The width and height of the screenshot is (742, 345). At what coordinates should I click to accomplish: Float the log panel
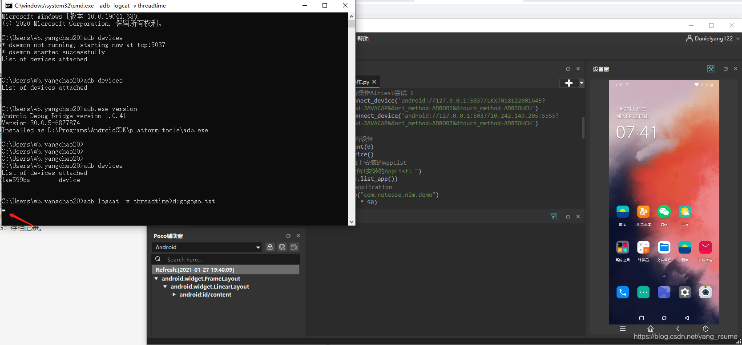click(x=568, y=217)
